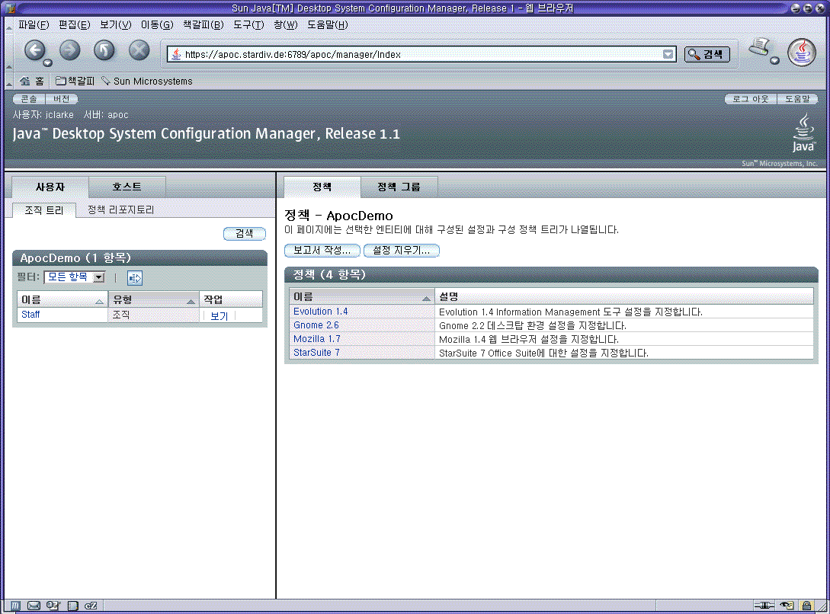
Task: Click the cookie/privacy eye icon in status bar
Action: [787, 606]
